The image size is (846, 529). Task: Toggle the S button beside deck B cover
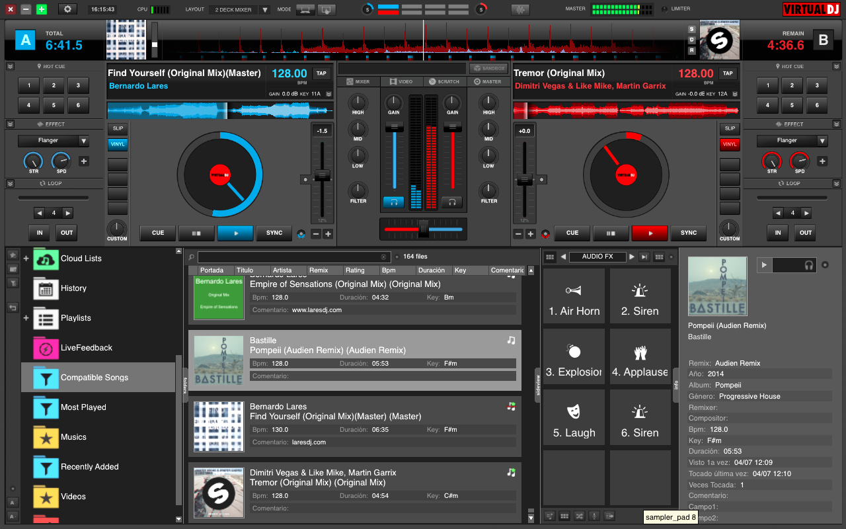point(692,29)
